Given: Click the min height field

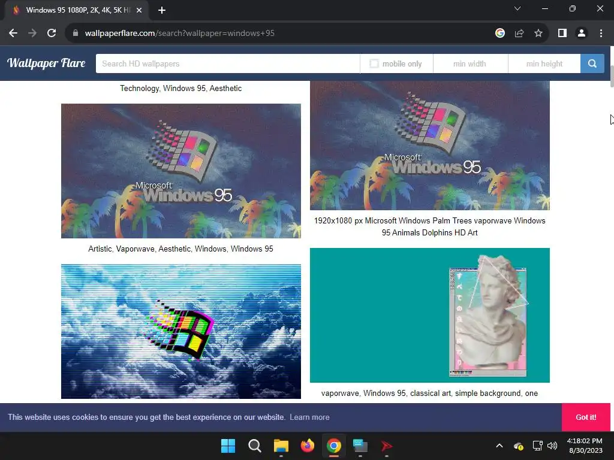Looking at the screenshot, I should coord(544,63).
